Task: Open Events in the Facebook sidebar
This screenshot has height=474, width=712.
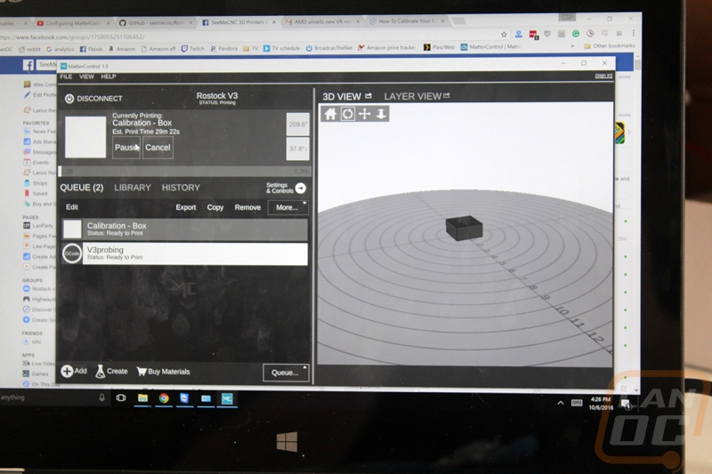Action: point(36,163)
